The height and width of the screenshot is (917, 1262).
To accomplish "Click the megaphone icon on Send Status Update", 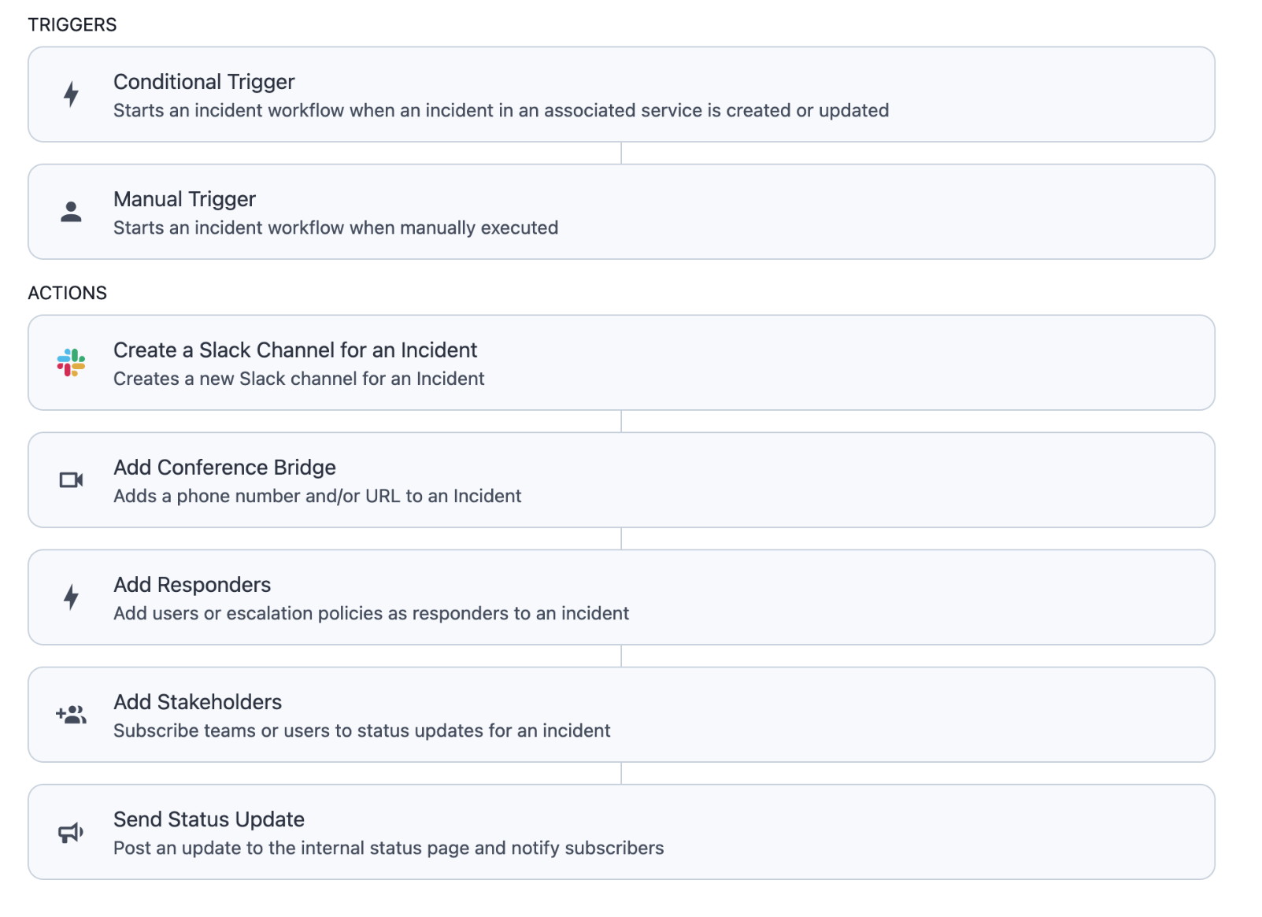I will [71, 832].
